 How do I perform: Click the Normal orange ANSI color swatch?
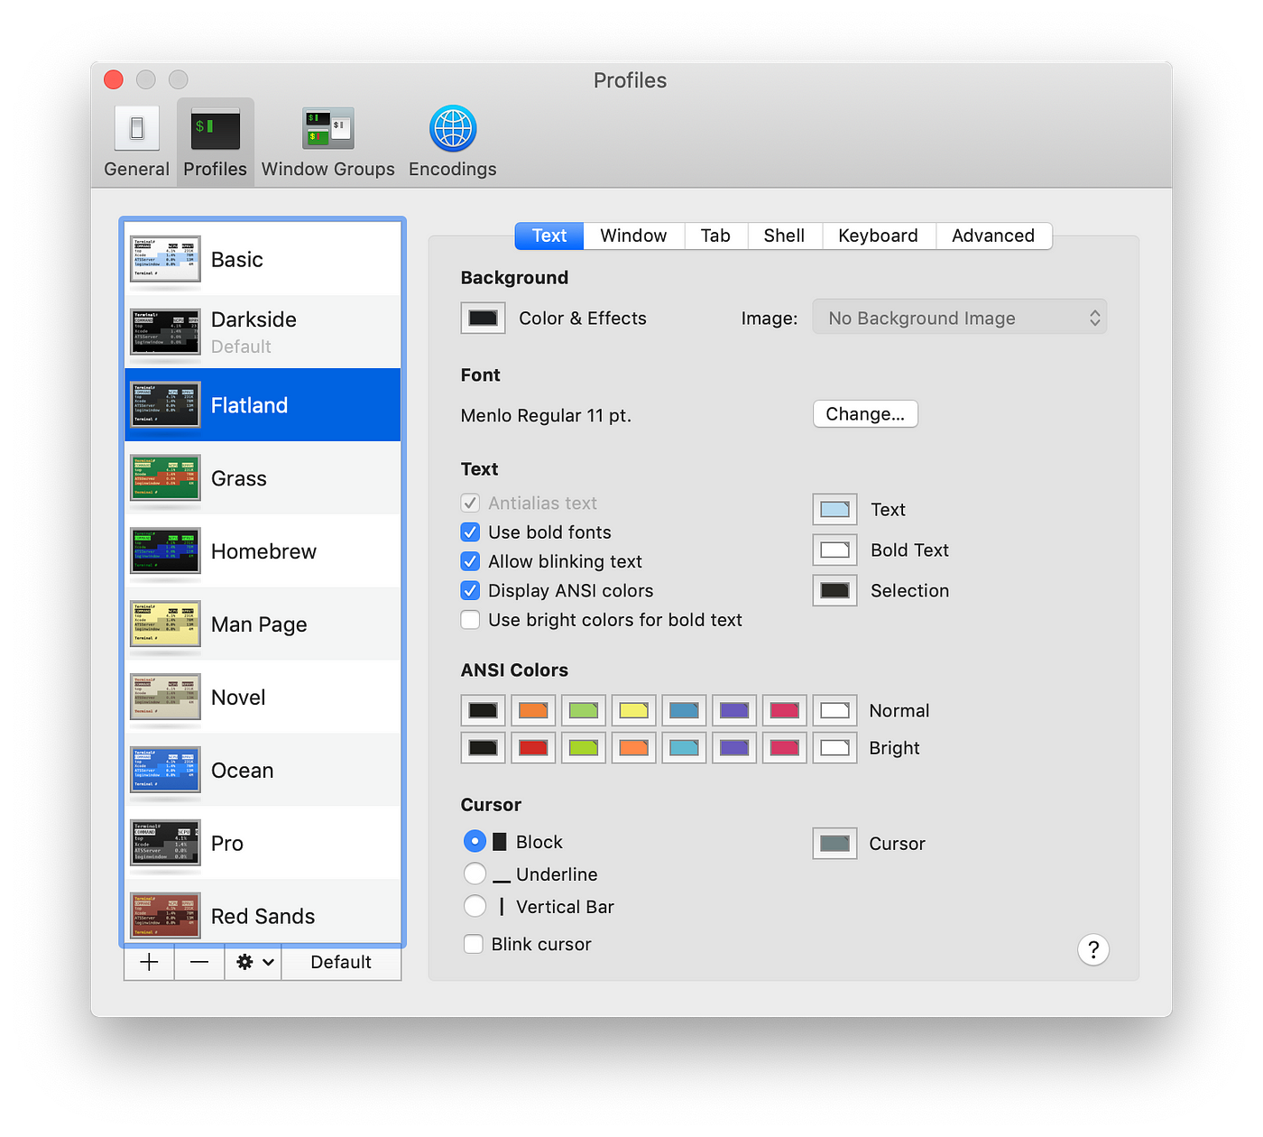click(x=533, y=710)
